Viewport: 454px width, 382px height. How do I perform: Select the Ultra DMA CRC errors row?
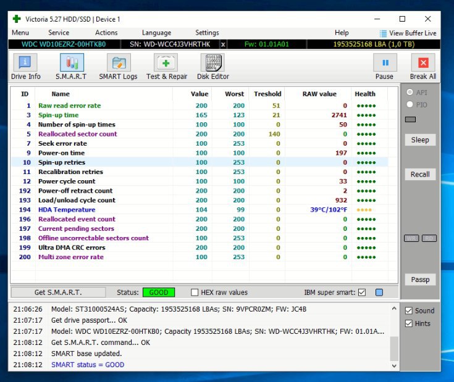[200, 247]
